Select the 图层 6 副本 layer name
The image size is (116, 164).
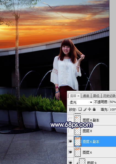91,142
